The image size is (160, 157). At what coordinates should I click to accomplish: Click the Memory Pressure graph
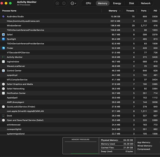81,146
